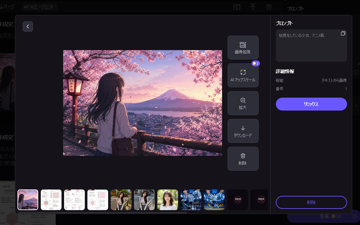The height and width of the screenshot is (225, 360).
Task: Click the trash icon in background toolbar
Action: (x=269, y=7)
